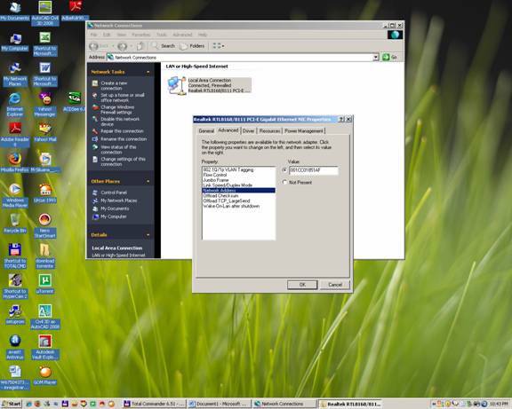The height and width of the screenshot is (409, 512).
Task: Select Yahoo! Mail desktop icon
Action: (x=45, y=132)
